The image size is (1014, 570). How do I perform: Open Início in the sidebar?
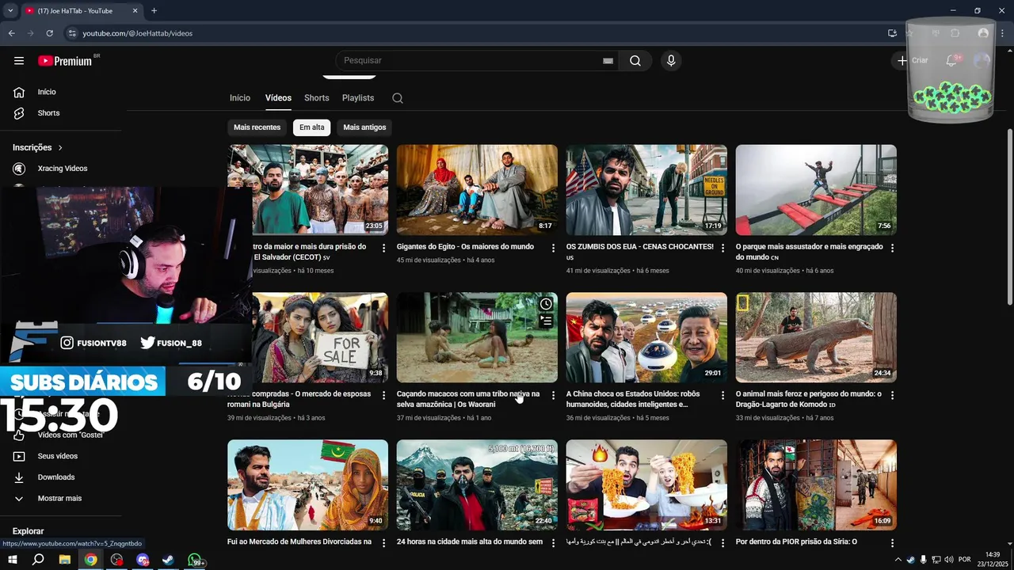(47, 92)
